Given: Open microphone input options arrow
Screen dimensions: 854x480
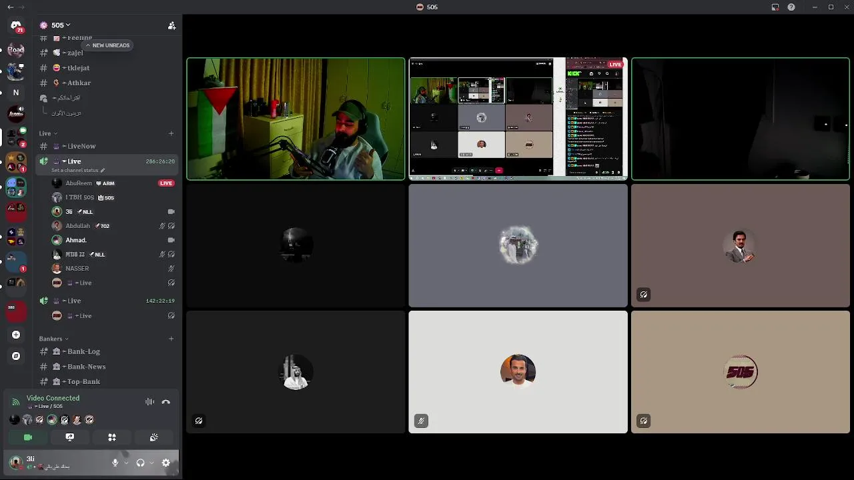Looking at the screenshot, I should (x=126, y=463).
